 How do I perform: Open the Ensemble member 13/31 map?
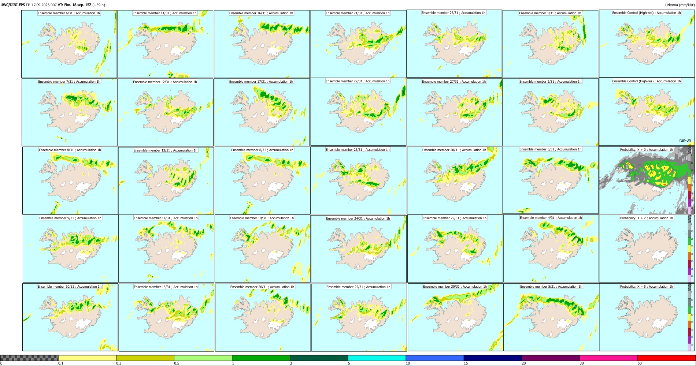[x=166, y=181]
